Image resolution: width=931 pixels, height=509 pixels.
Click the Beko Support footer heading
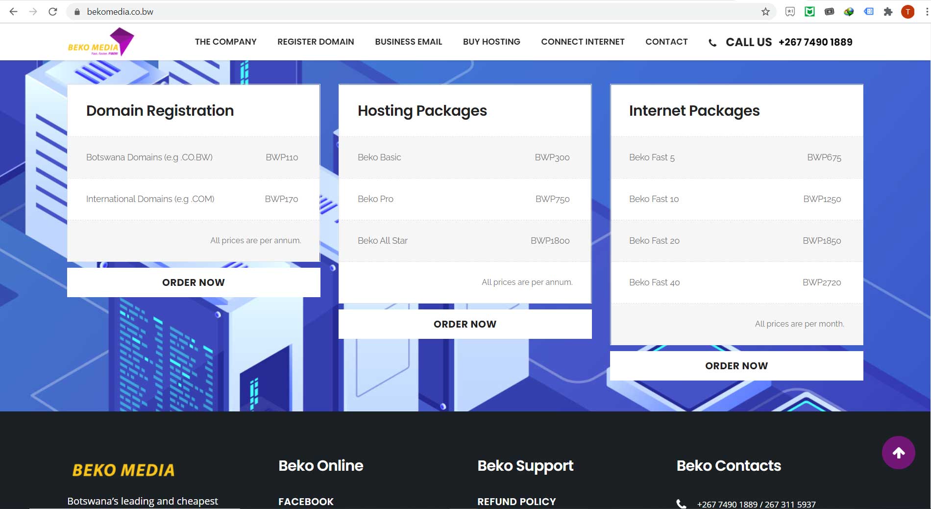coord(525,465)
